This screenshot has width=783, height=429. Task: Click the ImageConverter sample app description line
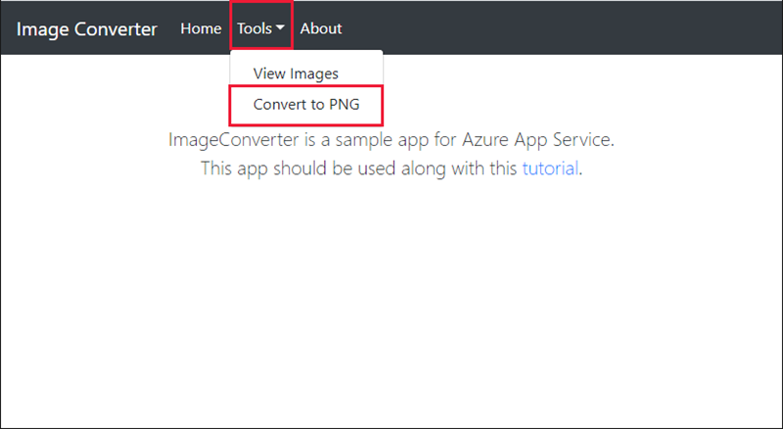coord(391,139)
